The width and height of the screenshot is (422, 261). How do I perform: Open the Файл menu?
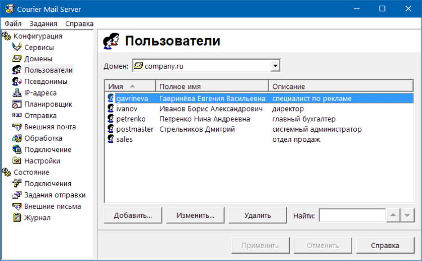[x=13, y=24]
